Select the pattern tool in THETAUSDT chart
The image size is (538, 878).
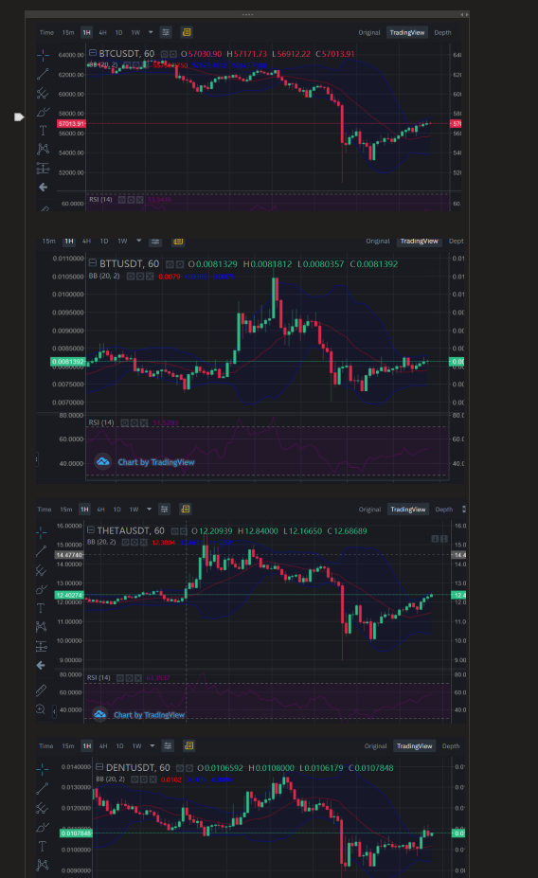[x=42, y=627]
